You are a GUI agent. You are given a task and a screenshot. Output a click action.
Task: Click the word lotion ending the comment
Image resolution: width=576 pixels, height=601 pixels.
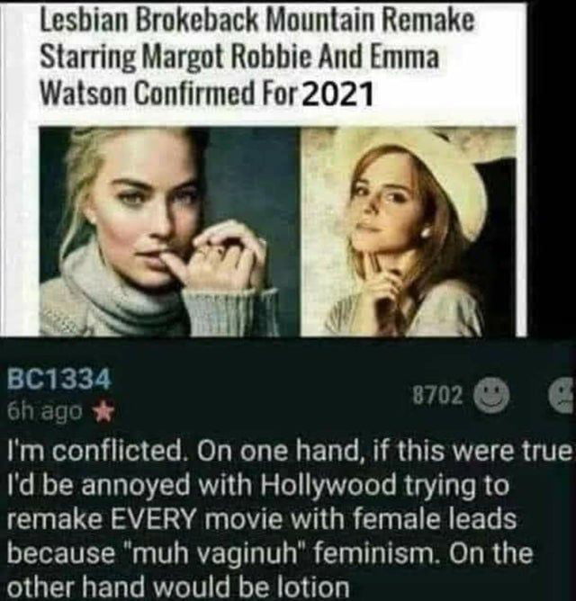click(x=309, y=587)
